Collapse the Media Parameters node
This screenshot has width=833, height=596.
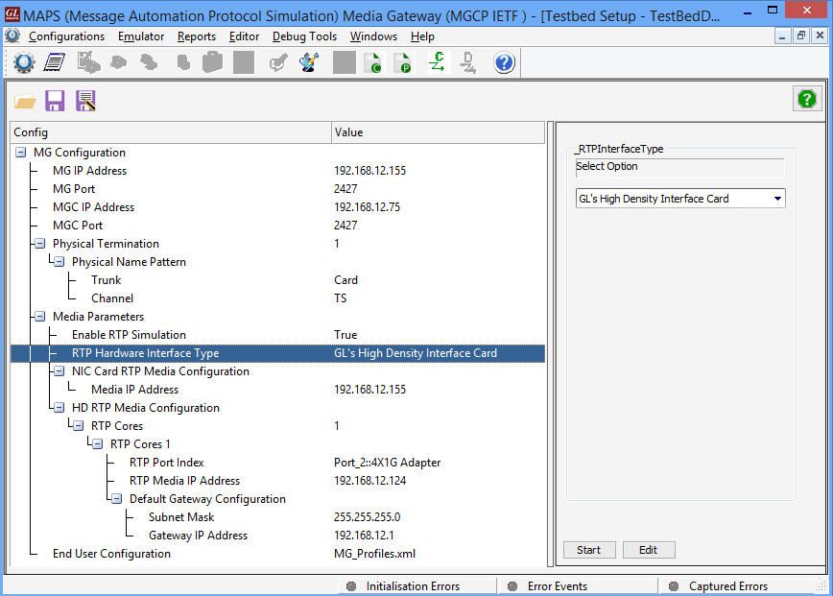click(40, 317)
